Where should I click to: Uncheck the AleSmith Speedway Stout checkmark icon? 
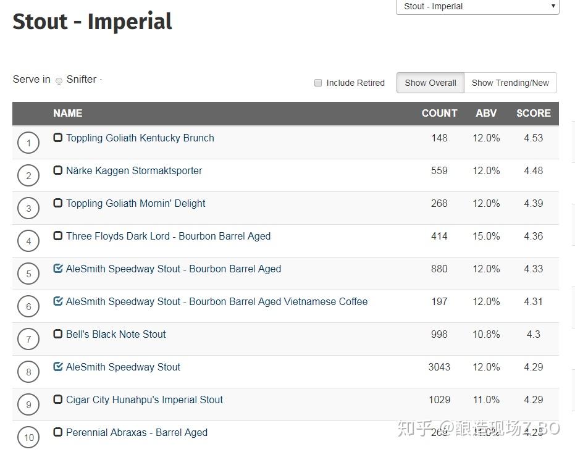tap(58, 367)
